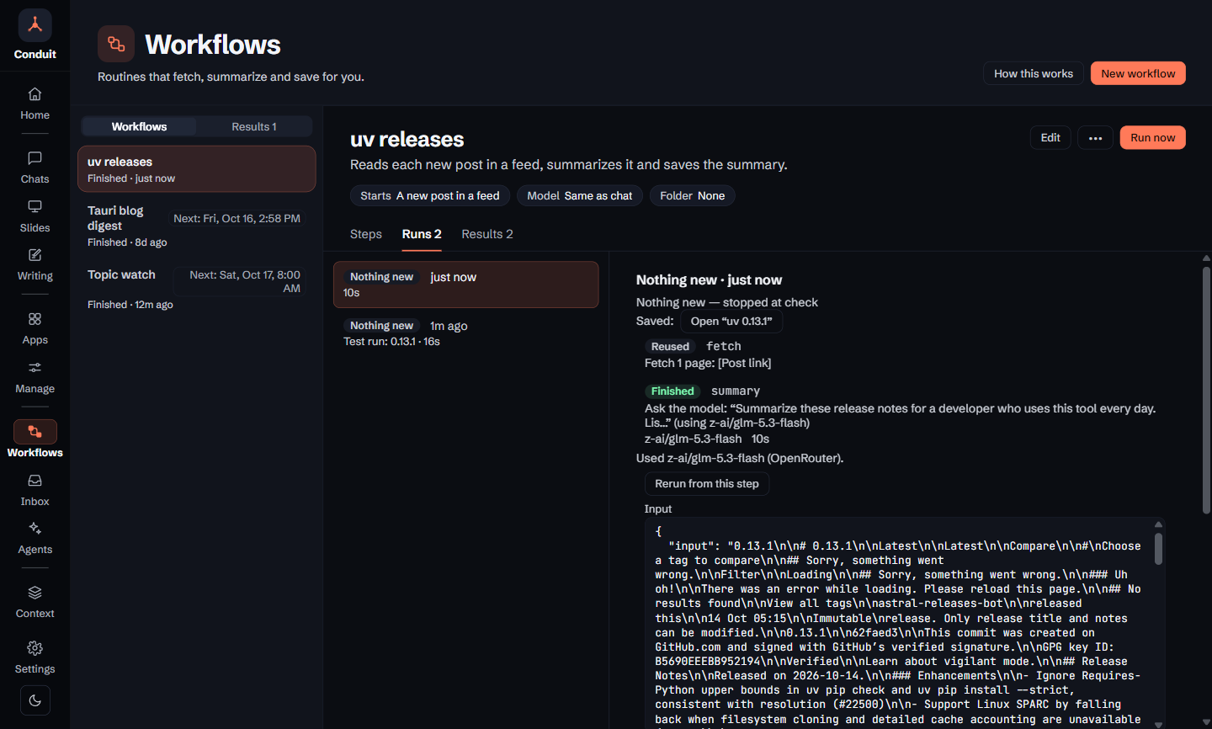Click the Edit button

(1050, 138)
